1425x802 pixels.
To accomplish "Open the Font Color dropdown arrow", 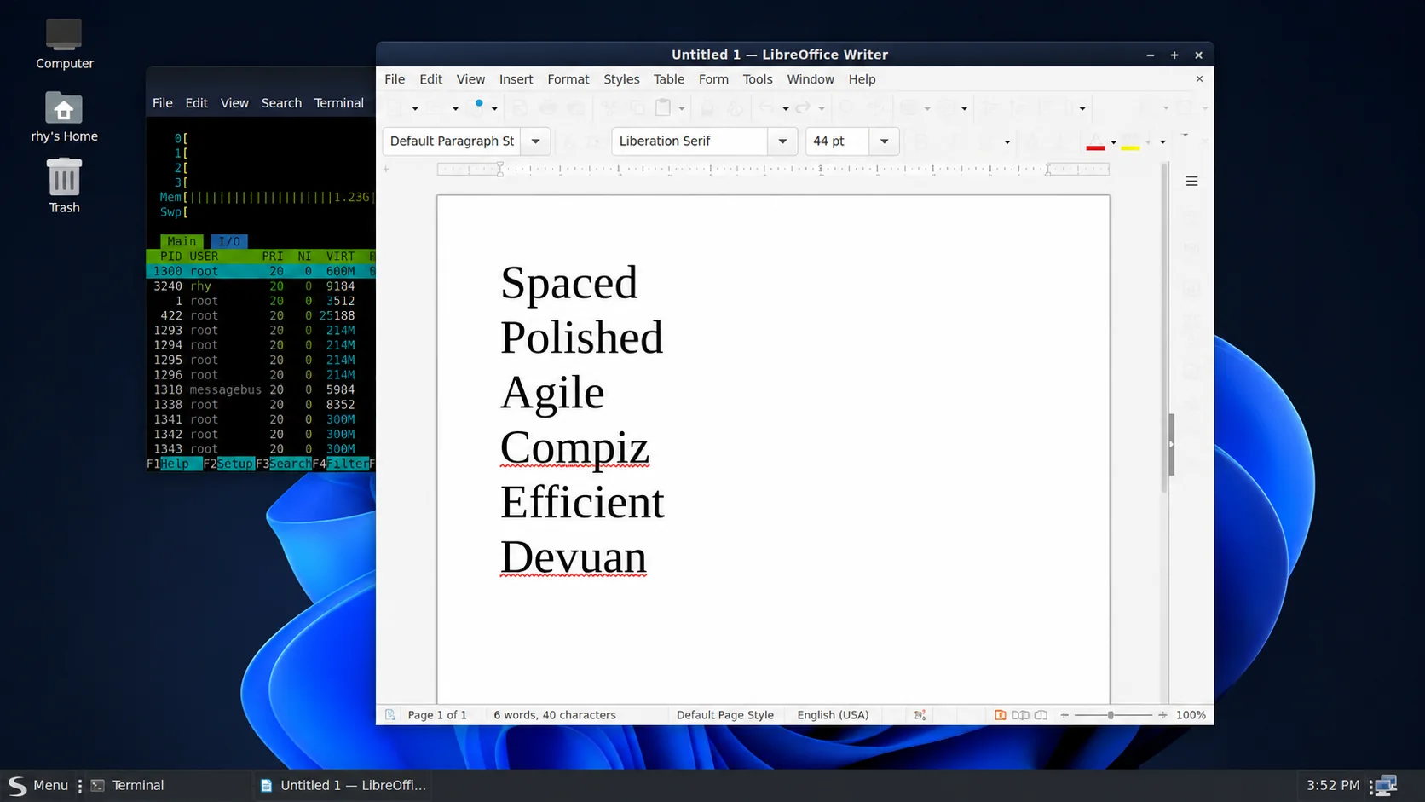I will (1113, 142).
